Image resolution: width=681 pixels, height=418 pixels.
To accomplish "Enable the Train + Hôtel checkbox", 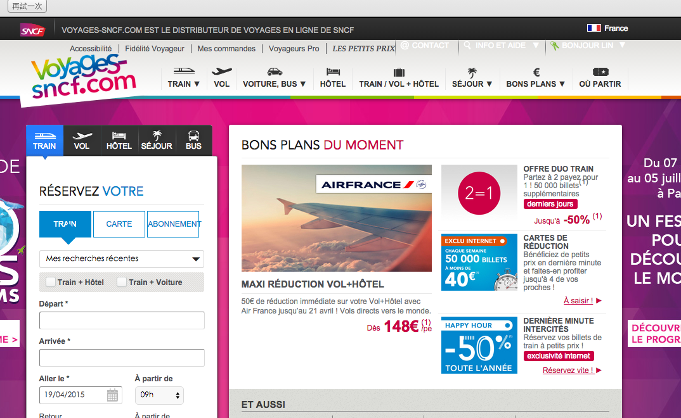I will (x=51, y=282).
